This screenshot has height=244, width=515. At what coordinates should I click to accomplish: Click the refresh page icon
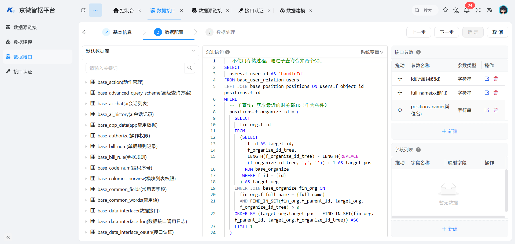pos(83,10)
